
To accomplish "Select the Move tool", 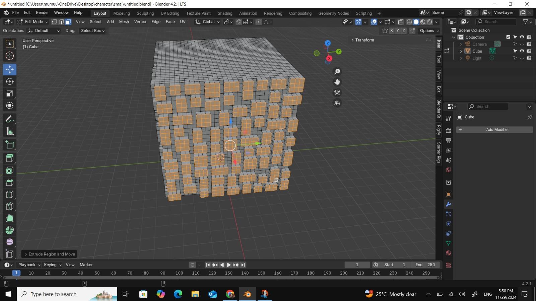I will coord(10,69).
